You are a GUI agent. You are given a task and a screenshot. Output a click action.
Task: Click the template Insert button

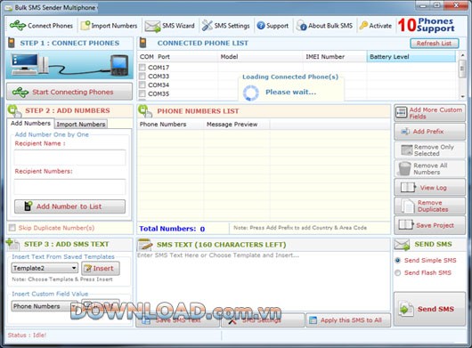[101, 268]
